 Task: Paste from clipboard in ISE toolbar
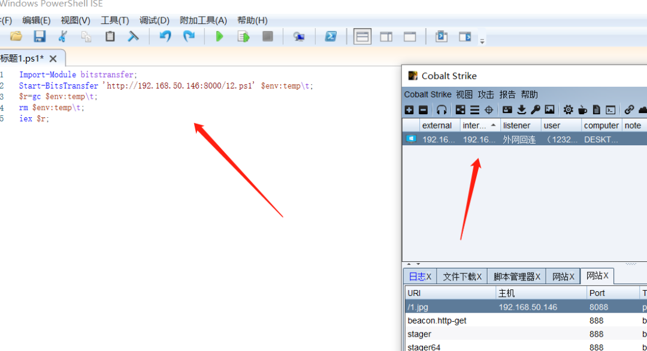(110, 36)
